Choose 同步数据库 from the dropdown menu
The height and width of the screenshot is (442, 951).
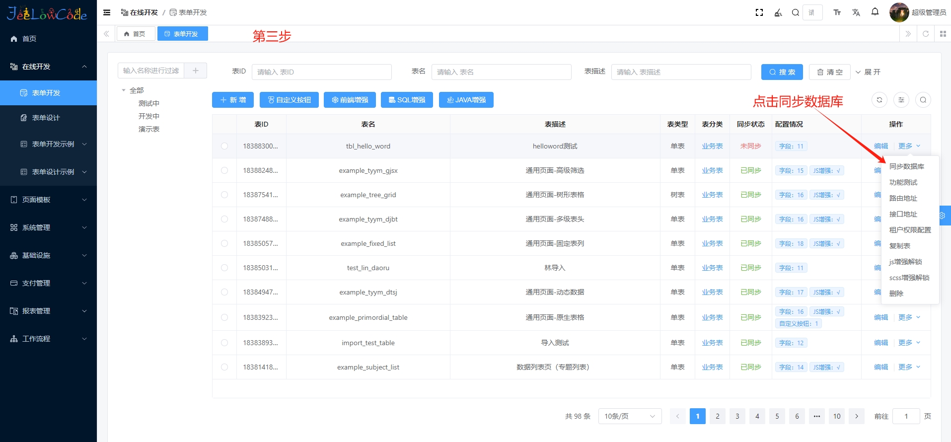tap(906, 166)
